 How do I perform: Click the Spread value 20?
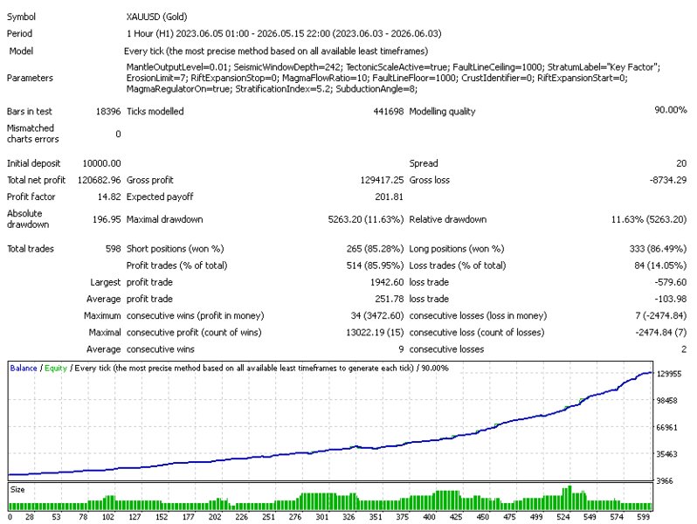pos(681,163)
